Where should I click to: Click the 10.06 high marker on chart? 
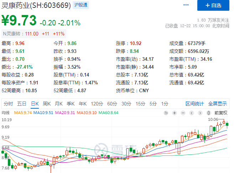tap(213, 119)
